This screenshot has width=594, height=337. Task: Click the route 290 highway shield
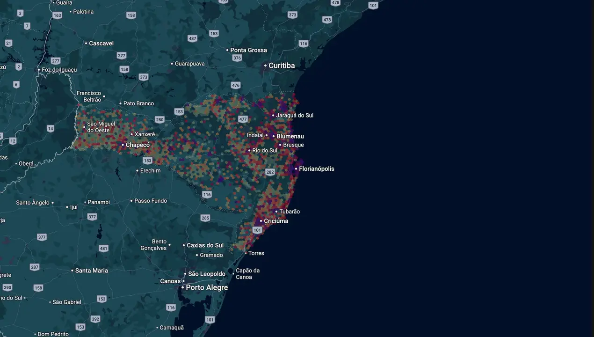7,287
